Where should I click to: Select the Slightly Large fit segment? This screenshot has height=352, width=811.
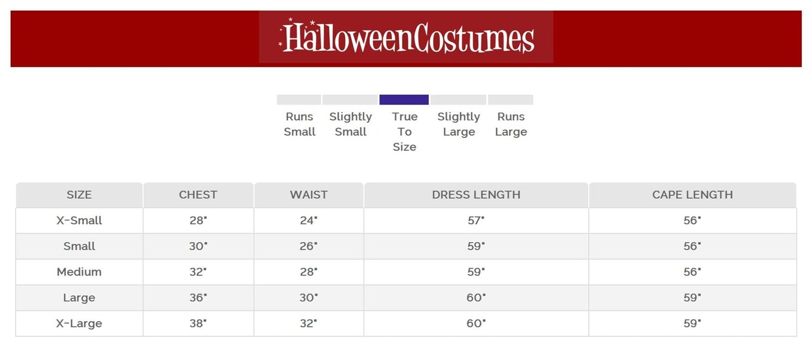point(458,100)
